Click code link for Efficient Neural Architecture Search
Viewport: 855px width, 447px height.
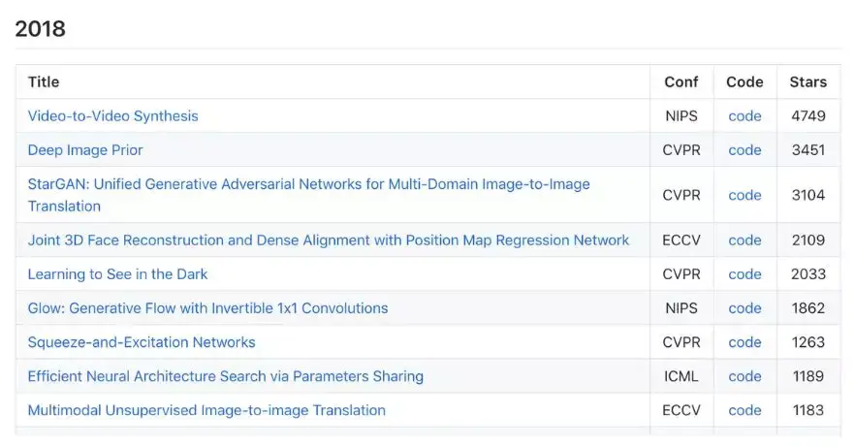pos(744,376)
